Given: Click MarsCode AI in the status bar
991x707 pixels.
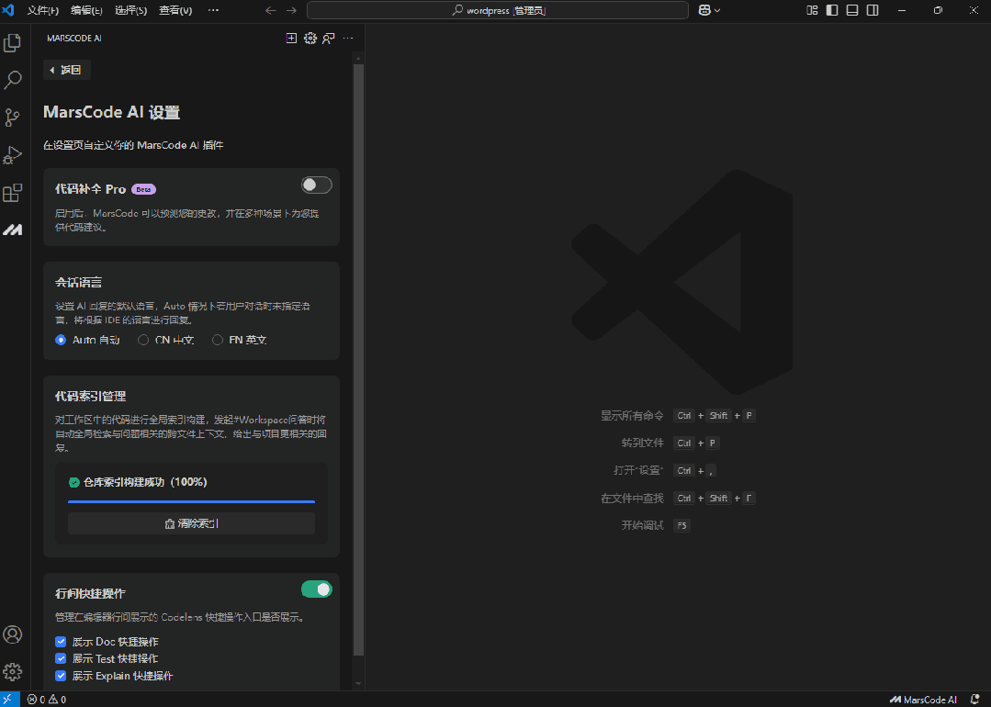Looking at the screenshot, I should pyautogui.click(x=923, y=700).
